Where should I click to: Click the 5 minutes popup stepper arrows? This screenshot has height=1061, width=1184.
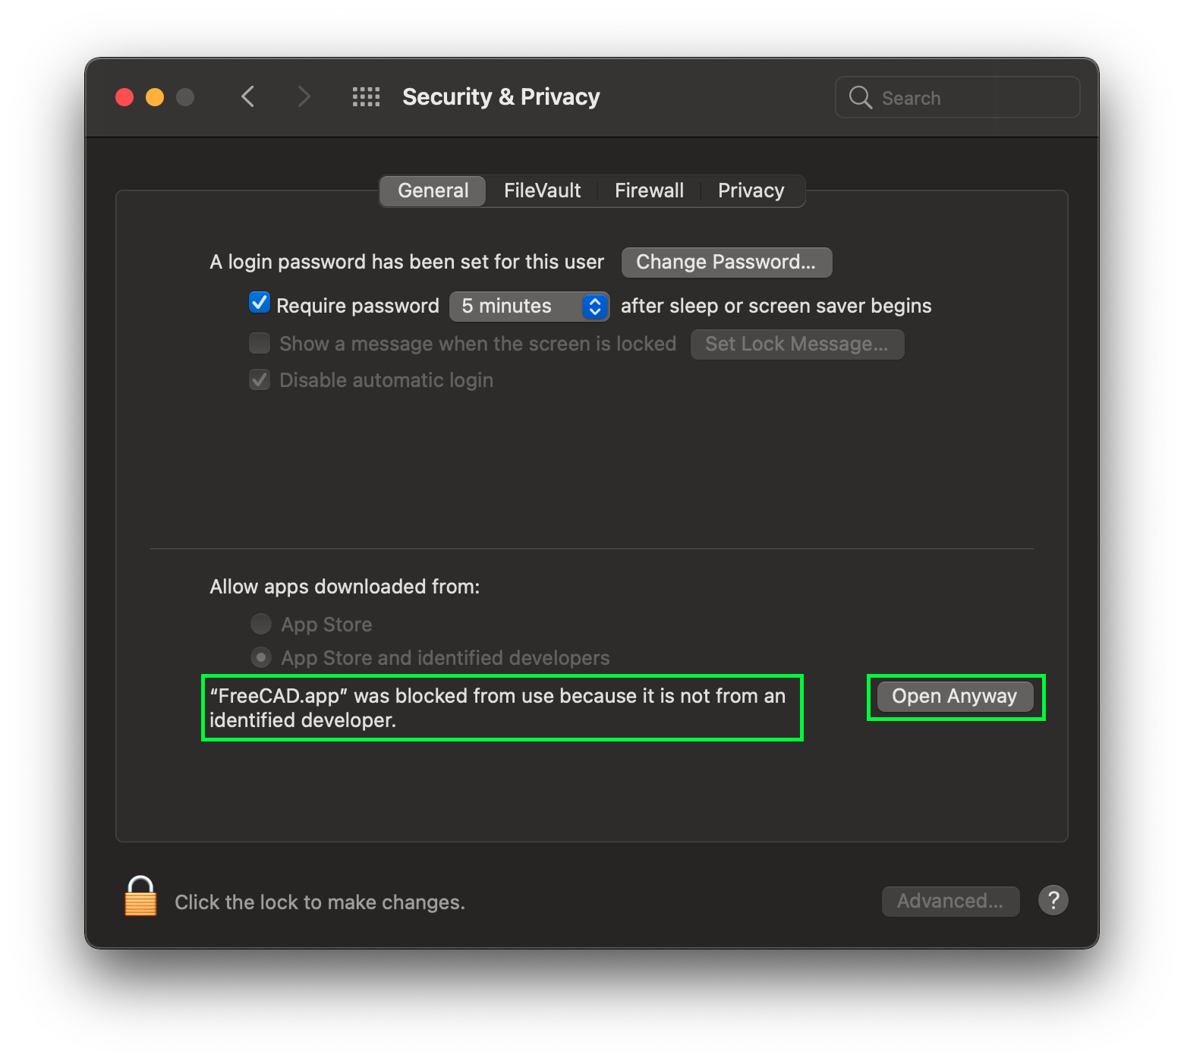click(594, 306)
